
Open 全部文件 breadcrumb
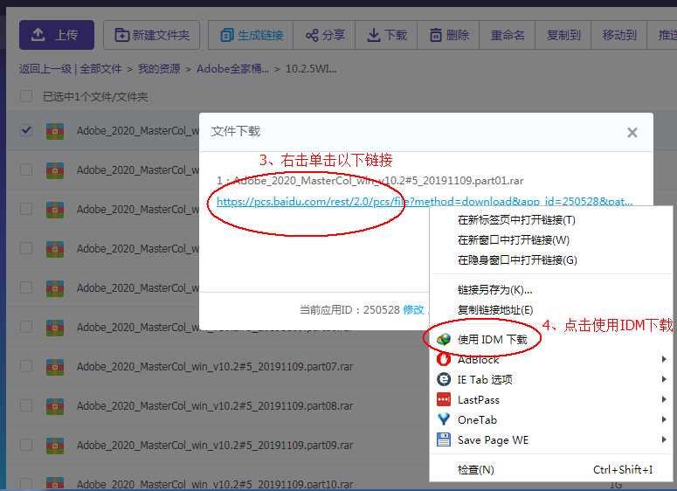[x=100, y=69]
